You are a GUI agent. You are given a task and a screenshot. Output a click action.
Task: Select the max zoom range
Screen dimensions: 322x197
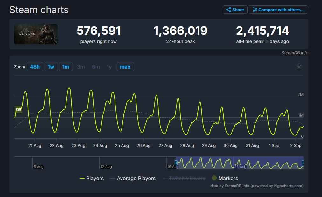125,67
